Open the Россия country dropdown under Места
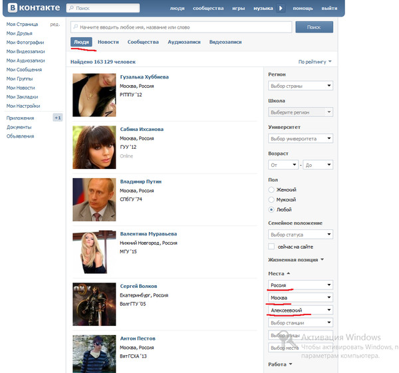The width and height of the screenshot is (399, 373). point(301,285)
